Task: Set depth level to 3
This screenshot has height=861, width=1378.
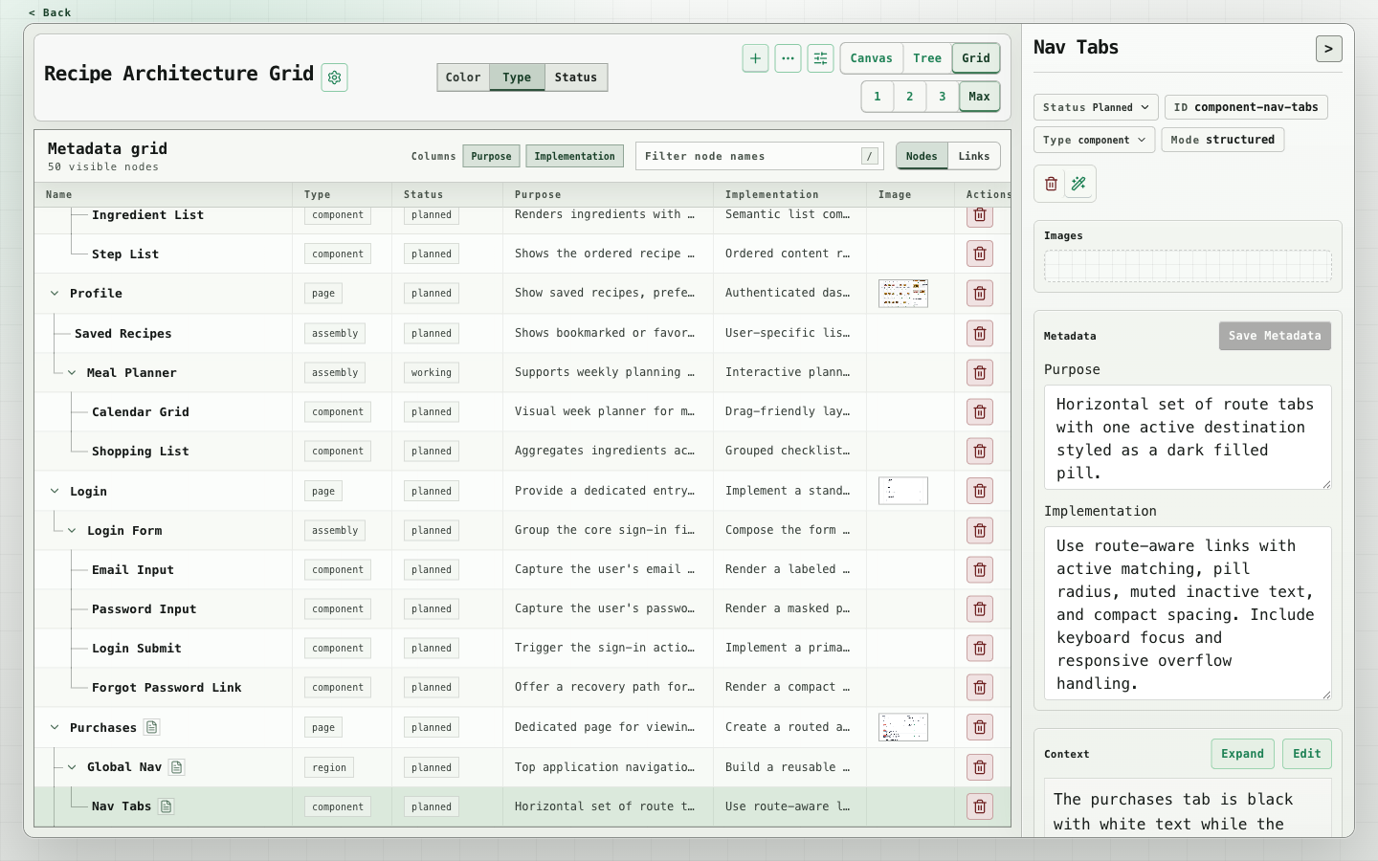Action: point(942,97)
